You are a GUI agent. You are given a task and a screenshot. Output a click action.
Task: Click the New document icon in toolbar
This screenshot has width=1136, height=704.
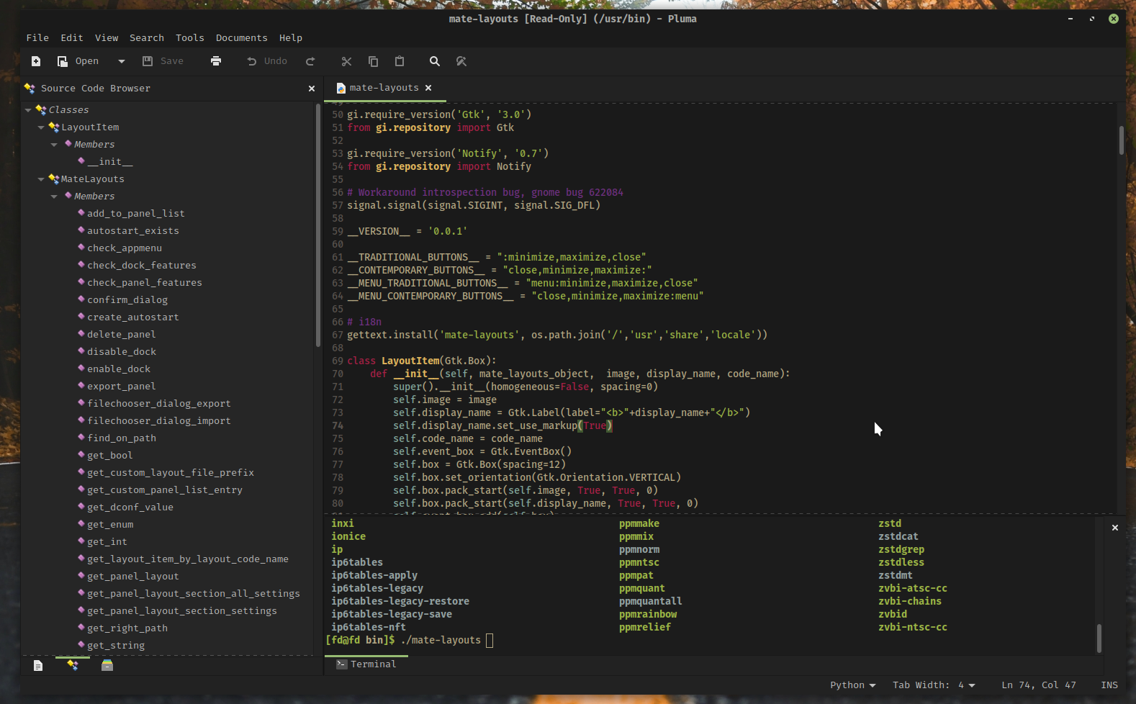pyautogui.click(x=36, y=61)
